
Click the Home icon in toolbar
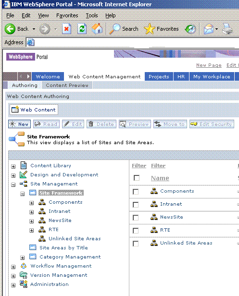97,29
